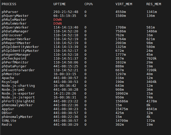This screenshot has height=135, width=171.
Task: Click the UPTIME column header
Action: [59, 4]
